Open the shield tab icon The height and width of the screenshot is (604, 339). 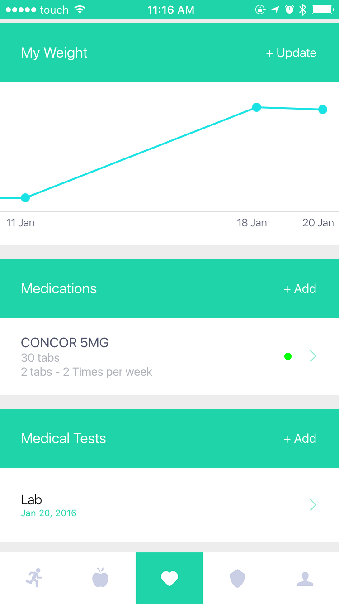tap(237, 578)
